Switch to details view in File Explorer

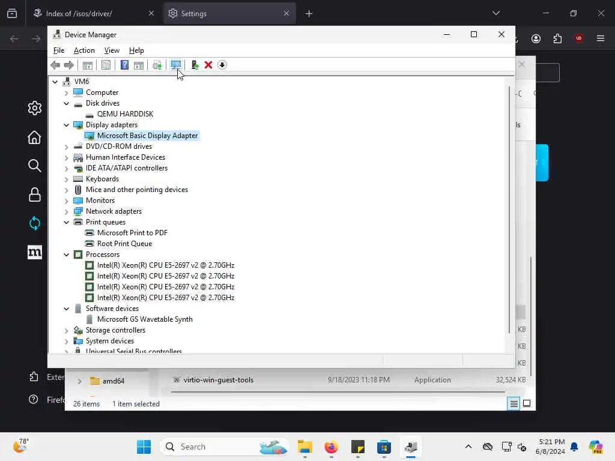click(x=514, y=403)
